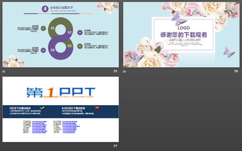Screen dimensions: 242x151
Task: Click the slide number label 25
Action: click(115, 71)
